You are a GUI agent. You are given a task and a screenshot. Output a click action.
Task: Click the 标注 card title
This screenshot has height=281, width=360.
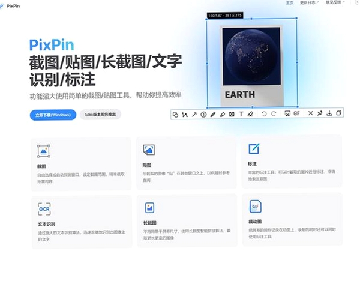252,163
